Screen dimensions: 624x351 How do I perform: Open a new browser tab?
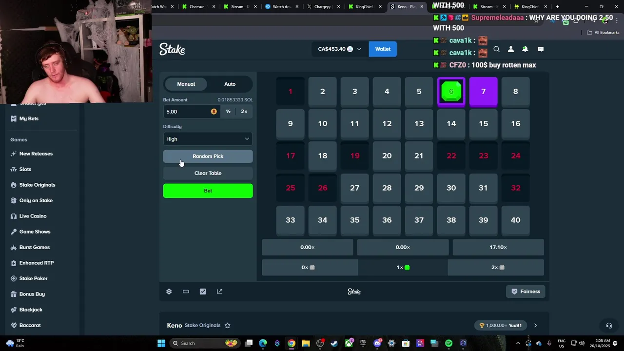[557, 7]
